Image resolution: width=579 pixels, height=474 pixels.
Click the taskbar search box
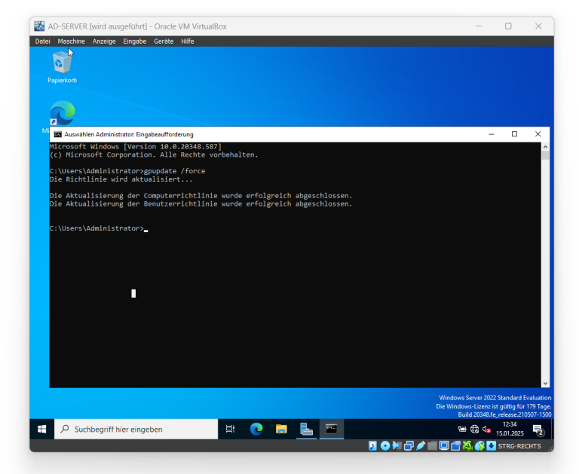(136, 429)
